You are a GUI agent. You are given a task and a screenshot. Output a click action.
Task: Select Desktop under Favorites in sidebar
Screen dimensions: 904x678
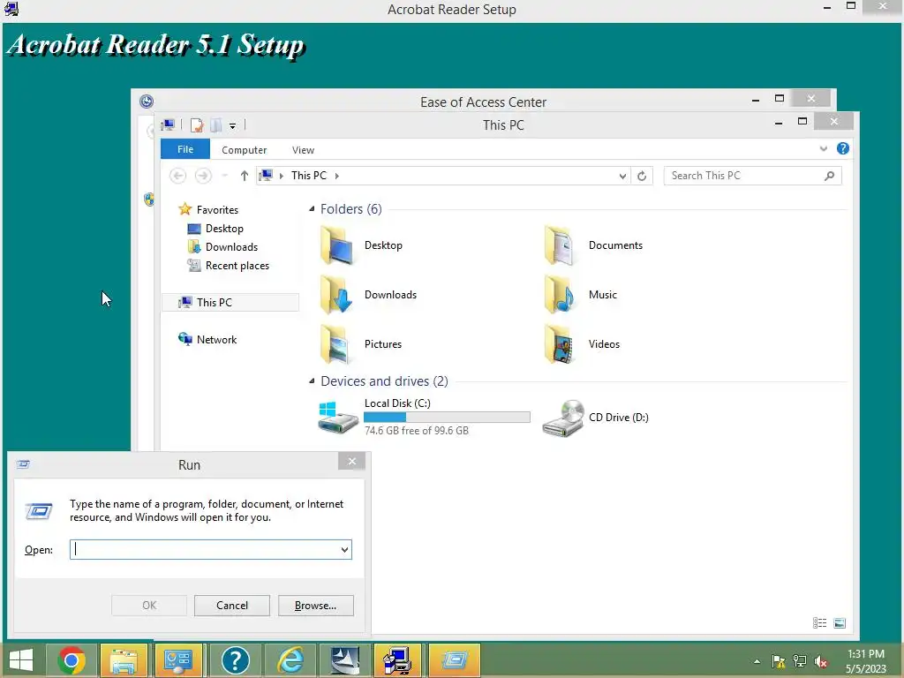[x=215, y=229]
